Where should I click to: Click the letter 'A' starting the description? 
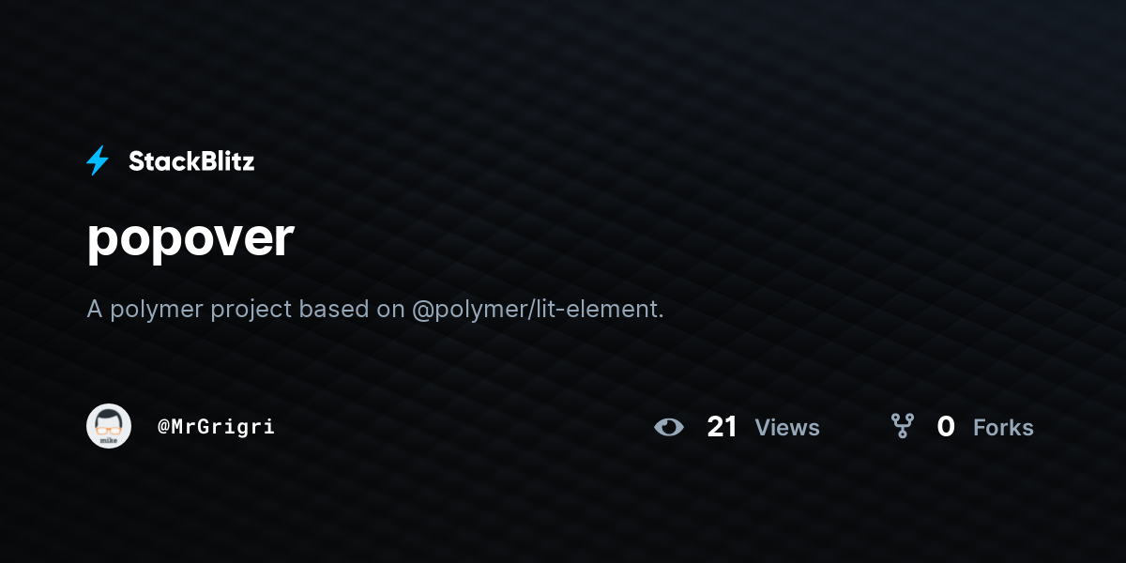pyautogui.click(x=95, y=309)
